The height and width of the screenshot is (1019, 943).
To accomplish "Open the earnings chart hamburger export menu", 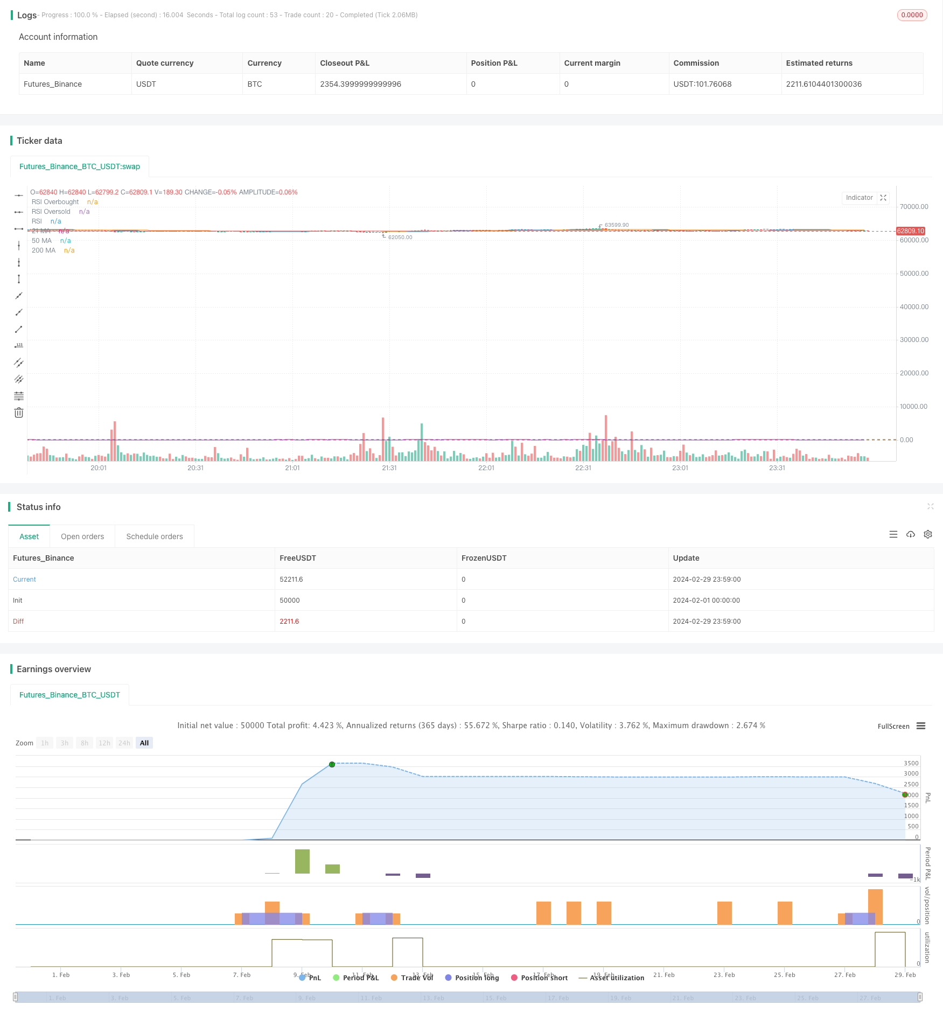I will [921, 726].
